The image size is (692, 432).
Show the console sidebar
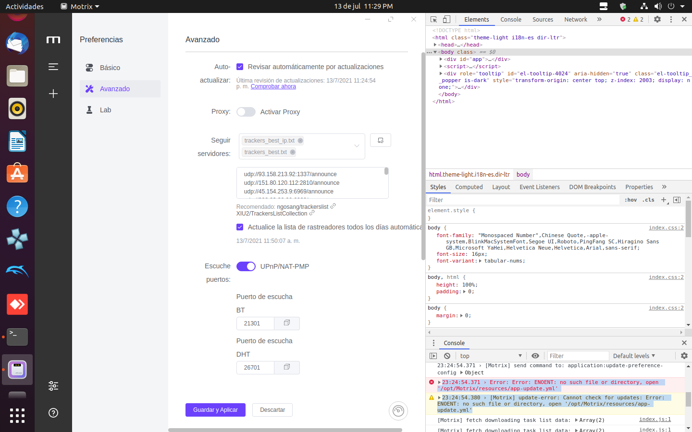433,356
